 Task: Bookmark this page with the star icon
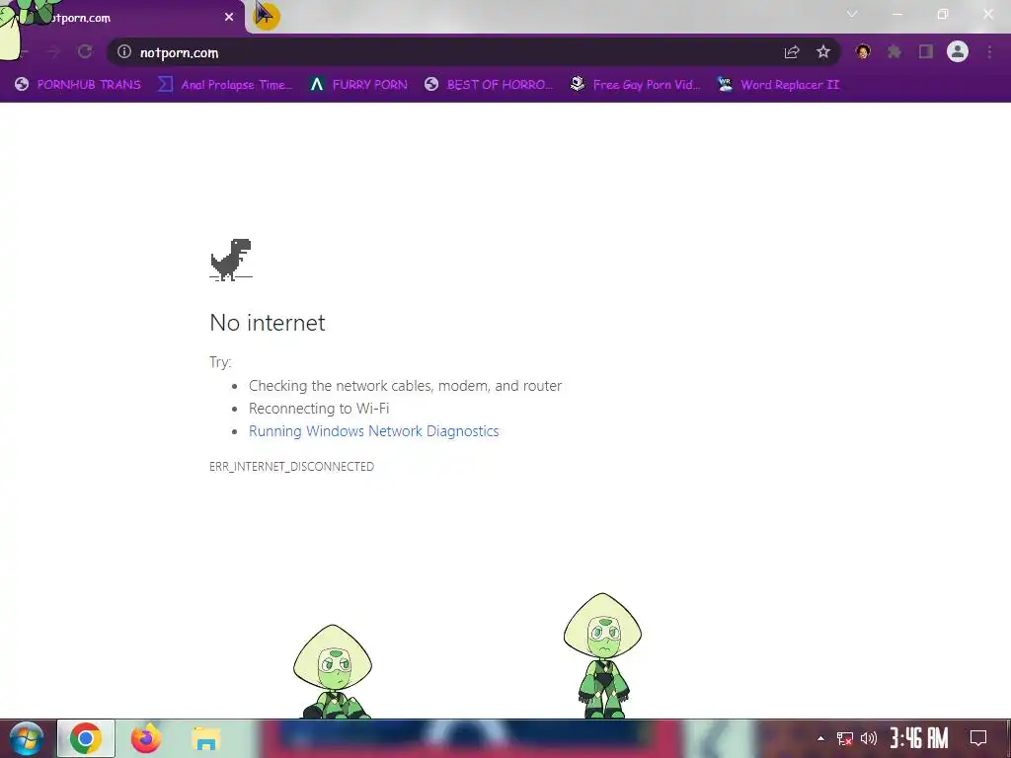pyautogui.click(x=822, y=51)
